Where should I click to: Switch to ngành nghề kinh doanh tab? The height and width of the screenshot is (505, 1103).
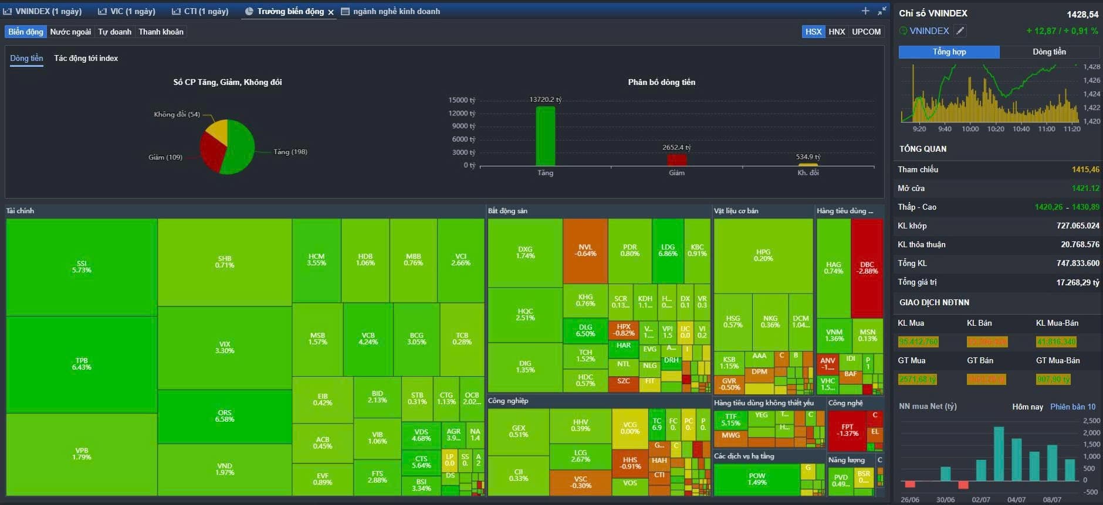[x=397, y=11]
